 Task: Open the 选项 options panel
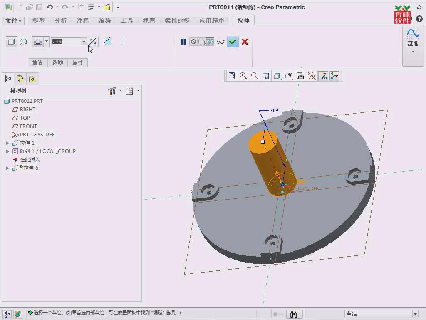57,62
